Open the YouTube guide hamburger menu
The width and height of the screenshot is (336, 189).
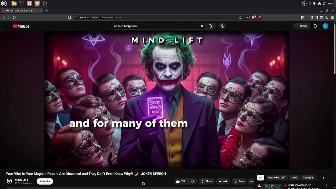coord(6,26)
